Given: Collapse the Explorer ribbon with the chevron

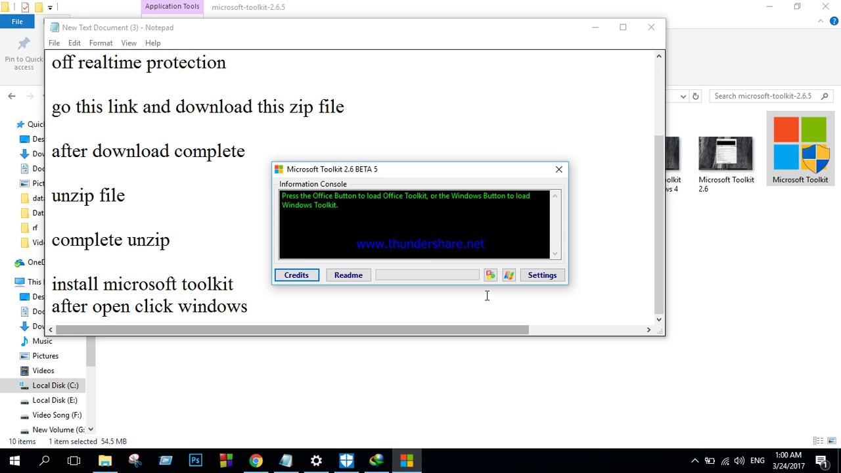Looking at the screenshot, I should [x=820, y=22].
